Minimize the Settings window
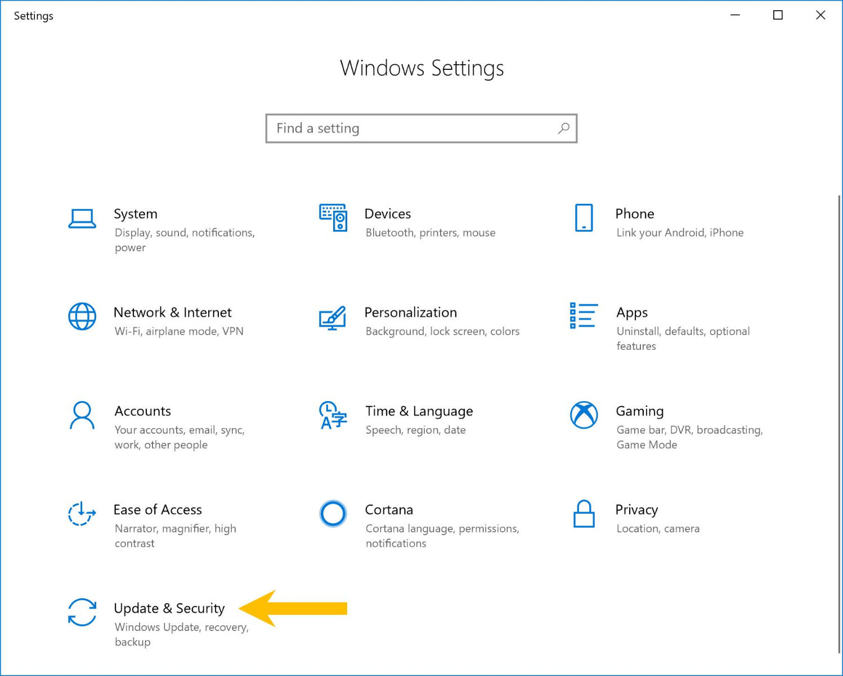Viewport: 843px width, 676px height. click(x=735, y=15)
